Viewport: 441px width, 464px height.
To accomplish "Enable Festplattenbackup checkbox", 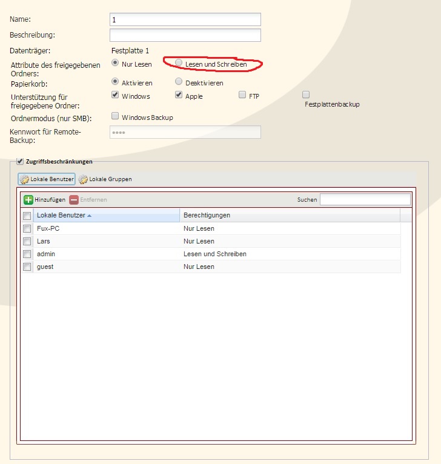I will (x=306, y=94).
